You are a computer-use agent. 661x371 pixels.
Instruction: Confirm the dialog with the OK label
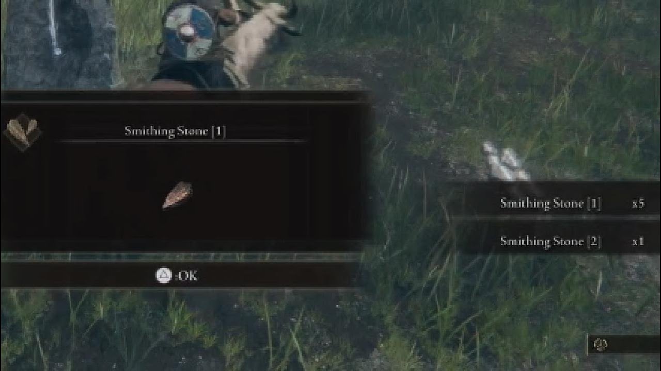point(186,276)
